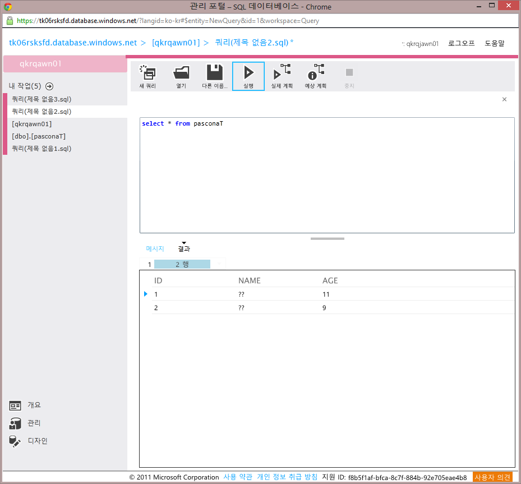Select AGE cell with value 9
The image size is (521, 484).
pyautogui.click(x=324, y=307)
